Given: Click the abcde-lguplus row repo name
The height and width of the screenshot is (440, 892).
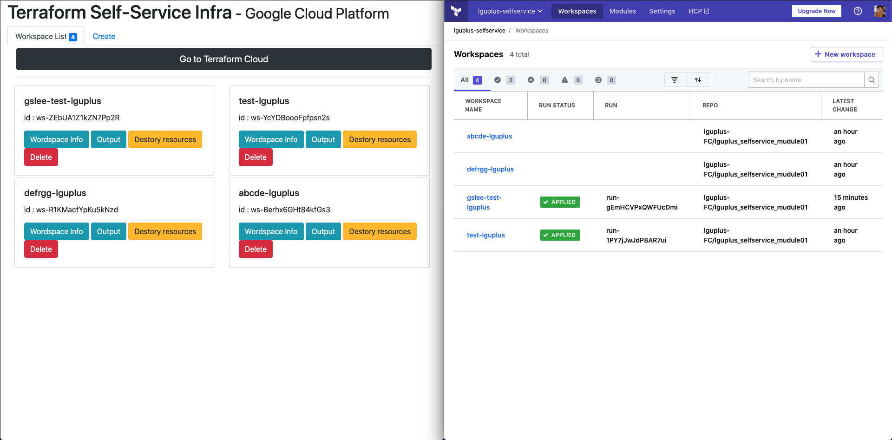Looking at the screenshot, I should coord(755,136).
